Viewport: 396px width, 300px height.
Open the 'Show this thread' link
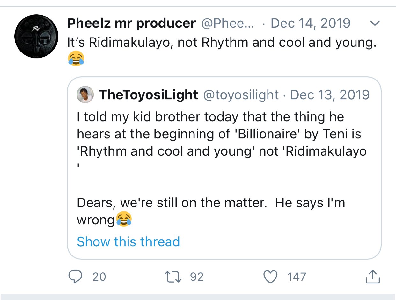(x=128, y=242)
